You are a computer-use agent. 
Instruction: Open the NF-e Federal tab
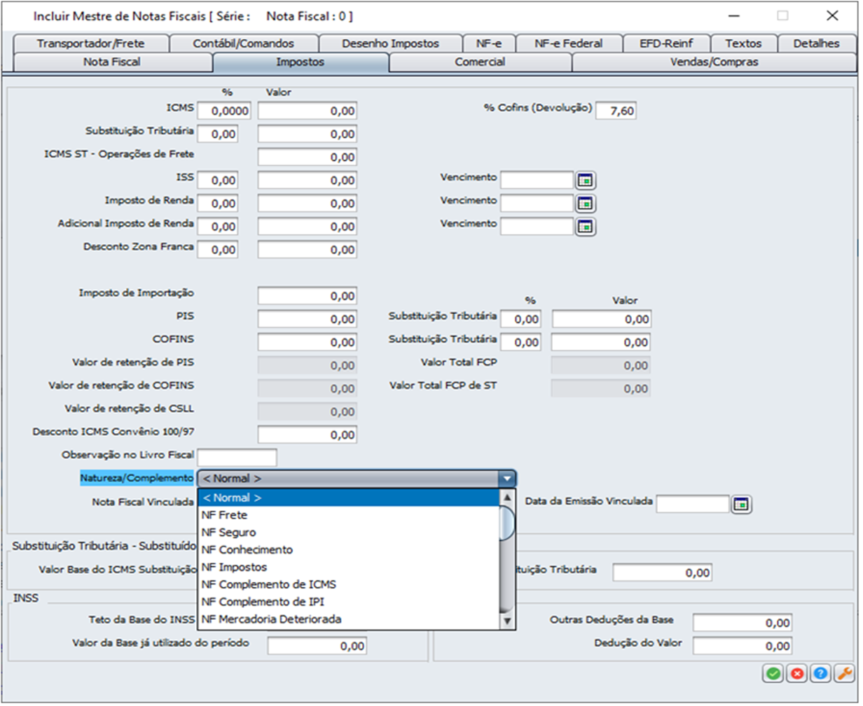568,43
